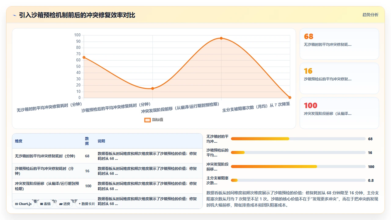Click table value 100
The width and height of the screenshot is (391, 220).
[88, 186]
